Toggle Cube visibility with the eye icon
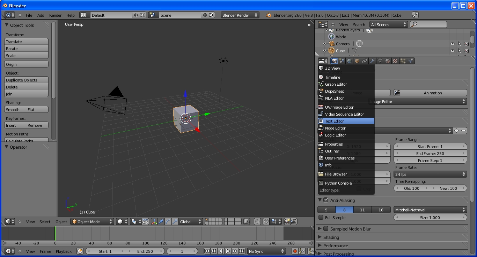Viewport: 477px width, 257px height. tap(453, 50)
